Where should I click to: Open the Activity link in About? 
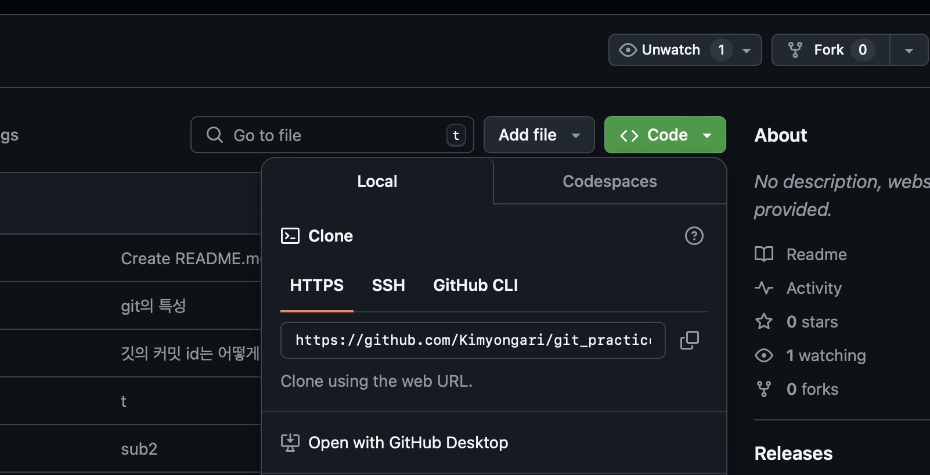(x=814, y=288)
